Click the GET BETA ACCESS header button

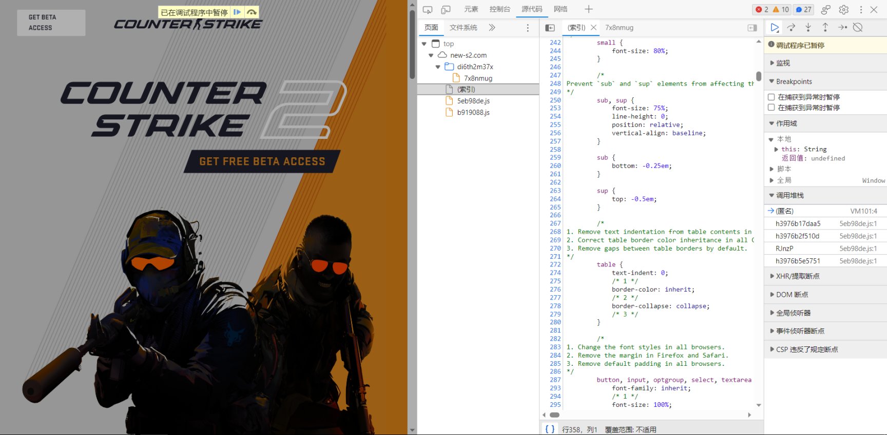tap(51, 23)
